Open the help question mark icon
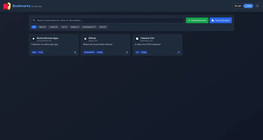Viewport: 263px width, 140px height. pyautogui.click(x=257, y=6)
